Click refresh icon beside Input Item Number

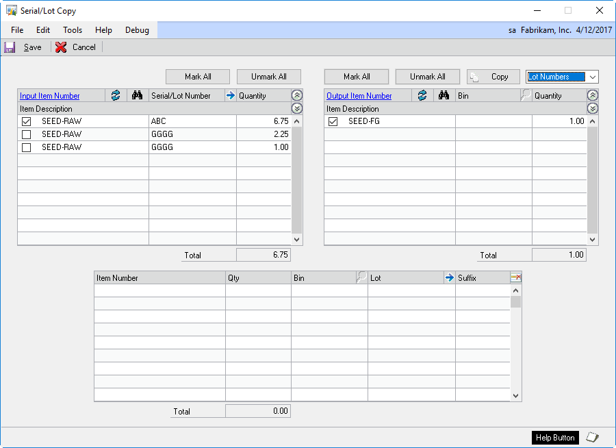(x=115, y=96)
